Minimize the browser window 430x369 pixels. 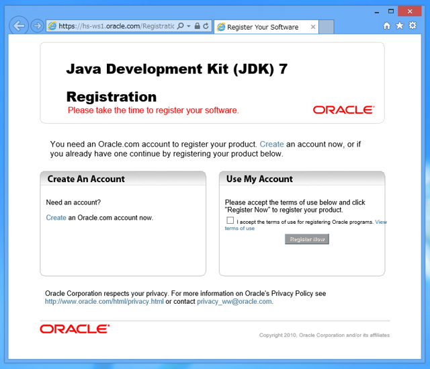click(377, 11)
